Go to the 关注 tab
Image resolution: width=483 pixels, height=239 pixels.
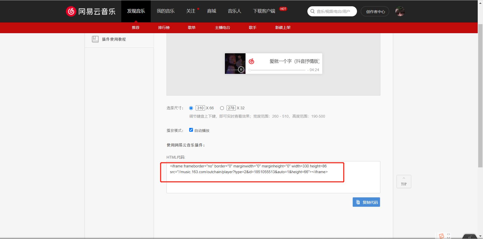[x=191, y=11]
